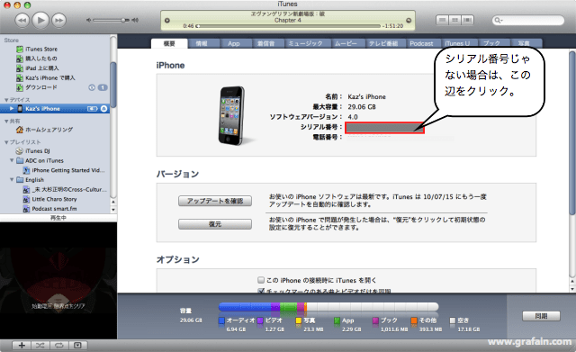
Task: Click sidebar scrollbar down arrow
Action: 113,210
